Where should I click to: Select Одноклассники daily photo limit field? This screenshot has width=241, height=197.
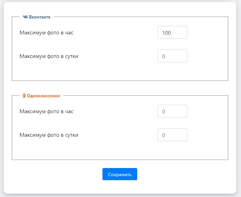pyautogui.click(x=172, y=135)
